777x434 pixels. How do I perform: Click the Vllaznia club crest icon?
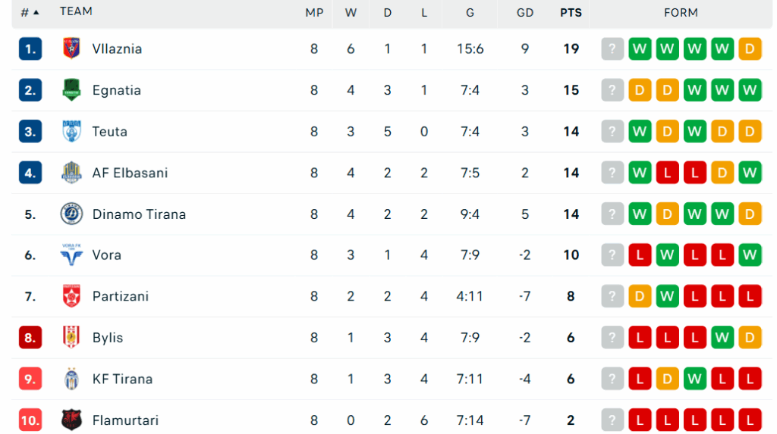point(71,49)
